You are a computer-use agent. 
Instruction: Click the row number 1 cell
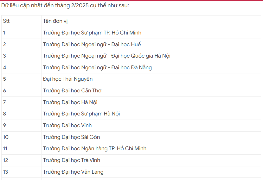click(x=4, y=33)
